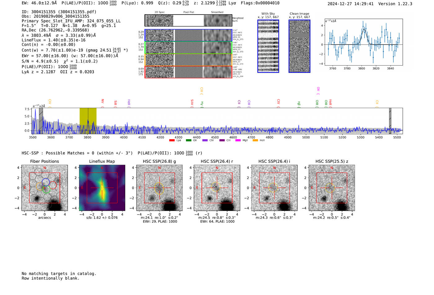Click the 2D Spec column header
This screenshot has height=295, width=434.
point(160,12)
